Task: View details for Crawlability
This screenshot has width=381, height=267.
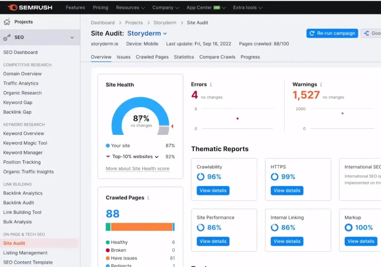Action: (213, 191)
